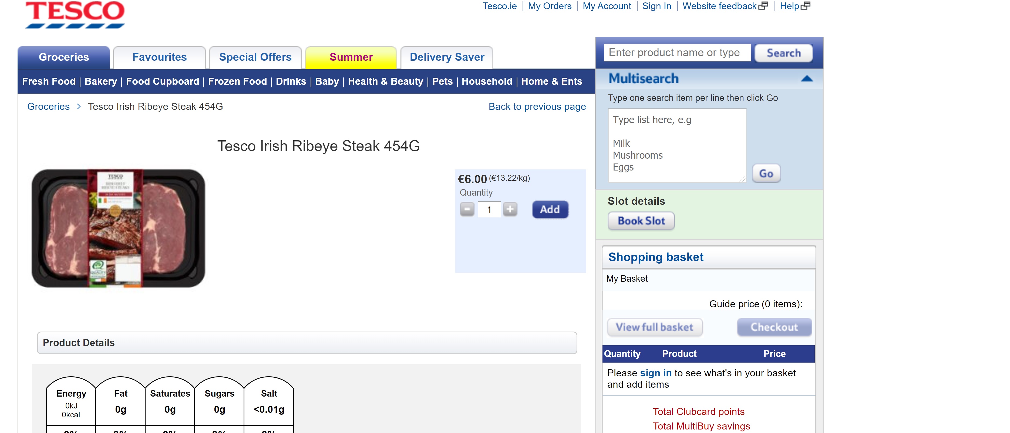Click My Basket label
The image size is (1010, 433).
(627, 279)
